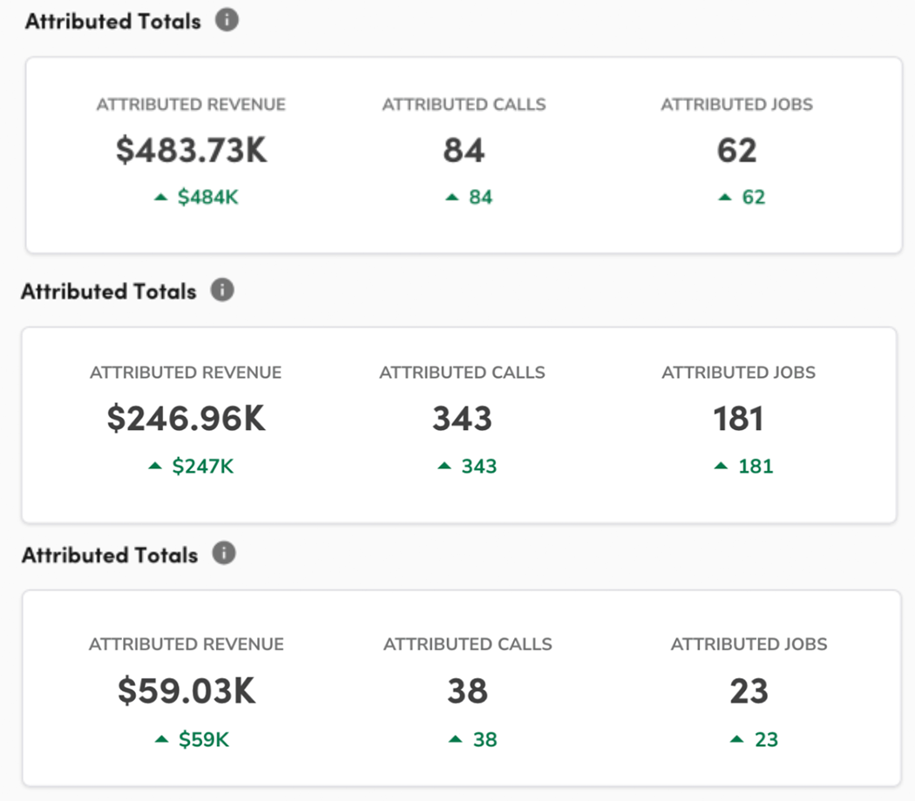Click the large 62 attributed jobs figure

pos(737,151)
